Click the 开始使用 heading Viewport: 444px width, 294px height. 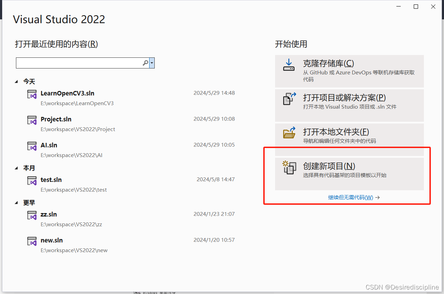point(291,44)
